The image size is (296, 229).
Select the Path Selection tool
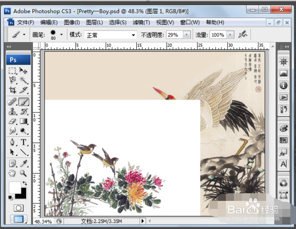pyautogui.click(x=13, y=152)
